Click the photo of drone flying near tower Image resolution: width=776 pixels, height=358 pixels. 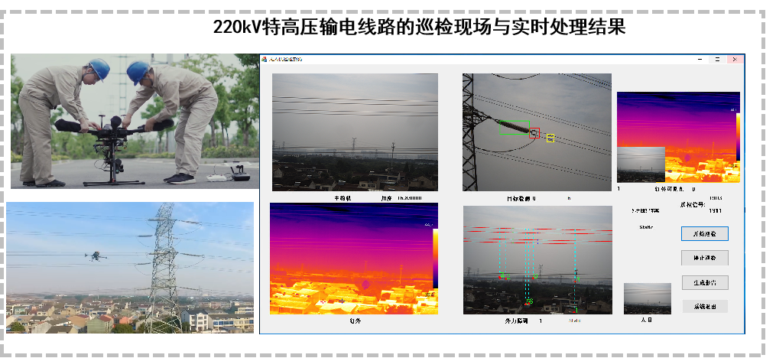point(130,267)
